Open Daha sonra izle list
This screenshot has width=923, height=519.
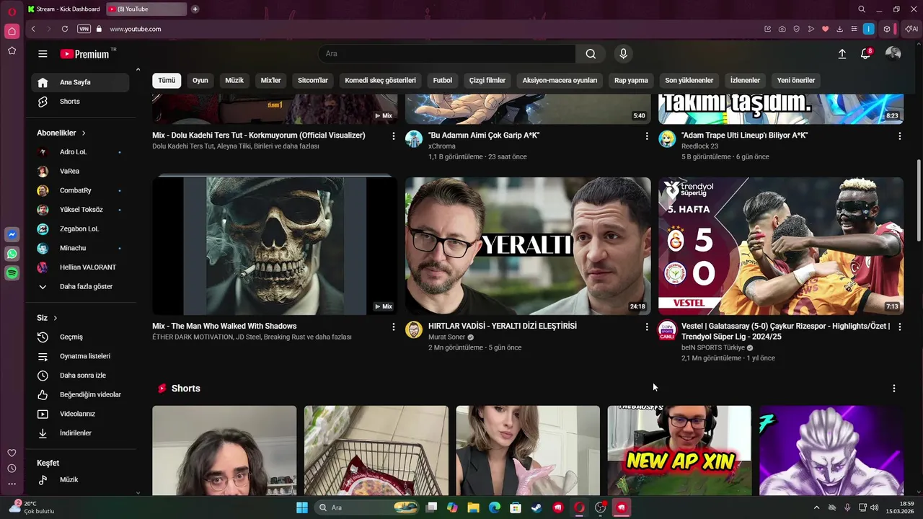coord(80,376)
